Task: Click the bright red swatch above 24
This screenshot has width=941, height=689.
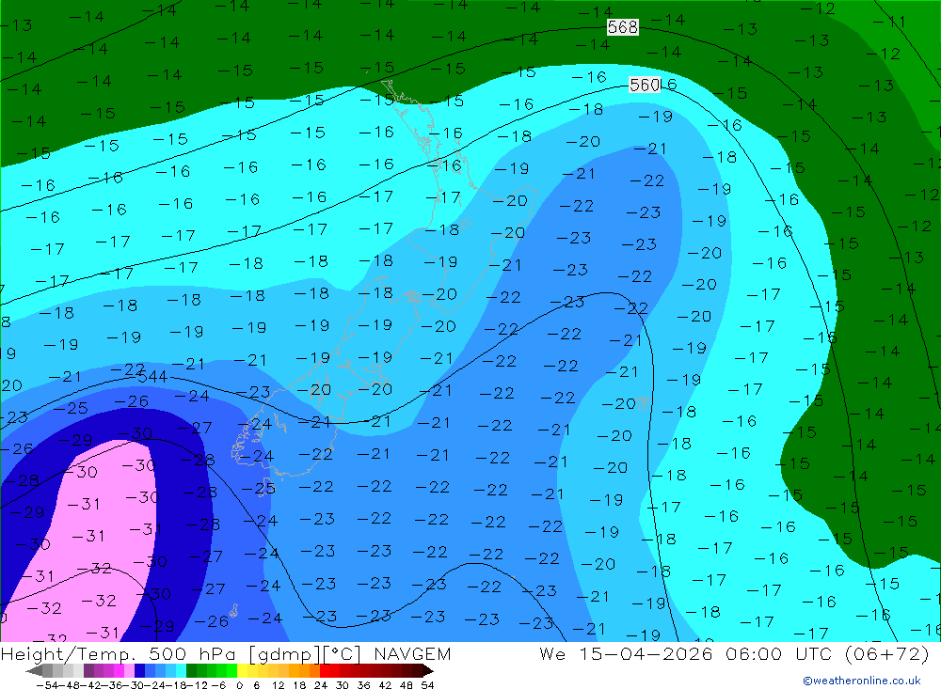Action: tap(325, 671)
